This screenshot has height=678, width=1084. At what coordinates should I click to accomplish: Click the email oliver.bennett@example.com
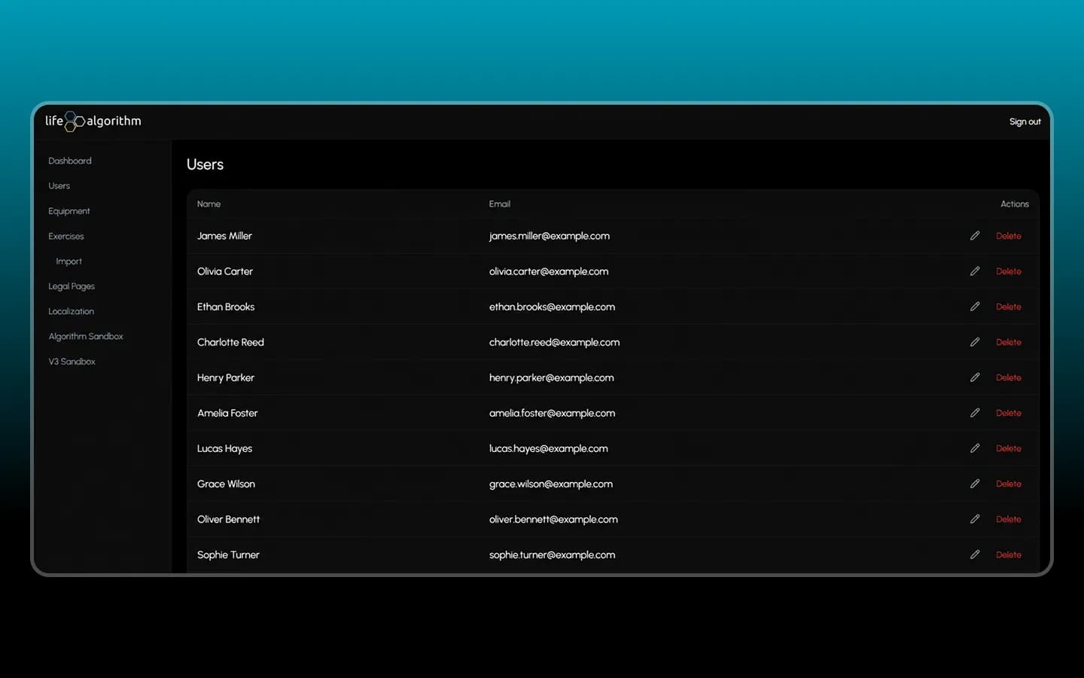[x=553, y=519]
